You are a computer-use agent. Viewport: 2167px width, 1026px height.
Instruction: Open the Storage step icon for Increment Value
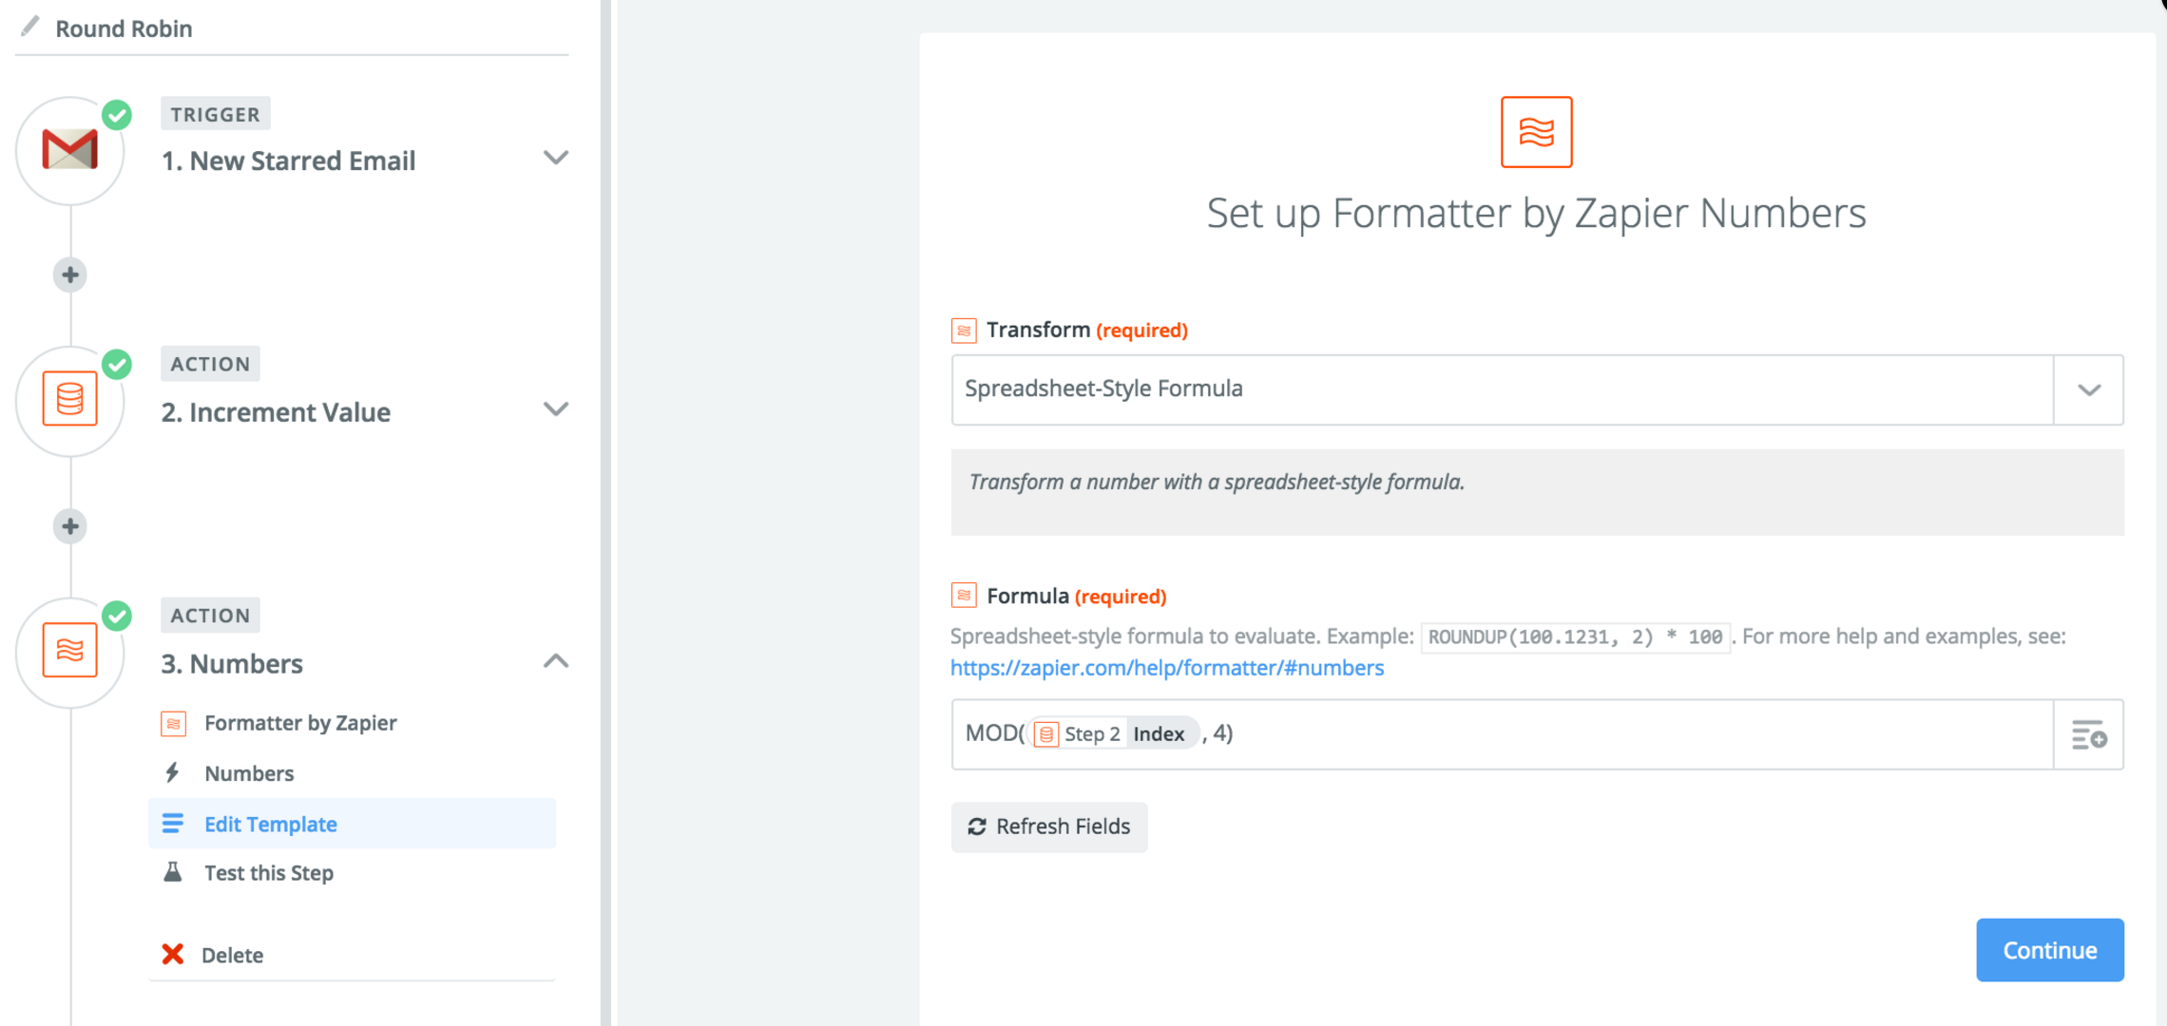(70, 399)
